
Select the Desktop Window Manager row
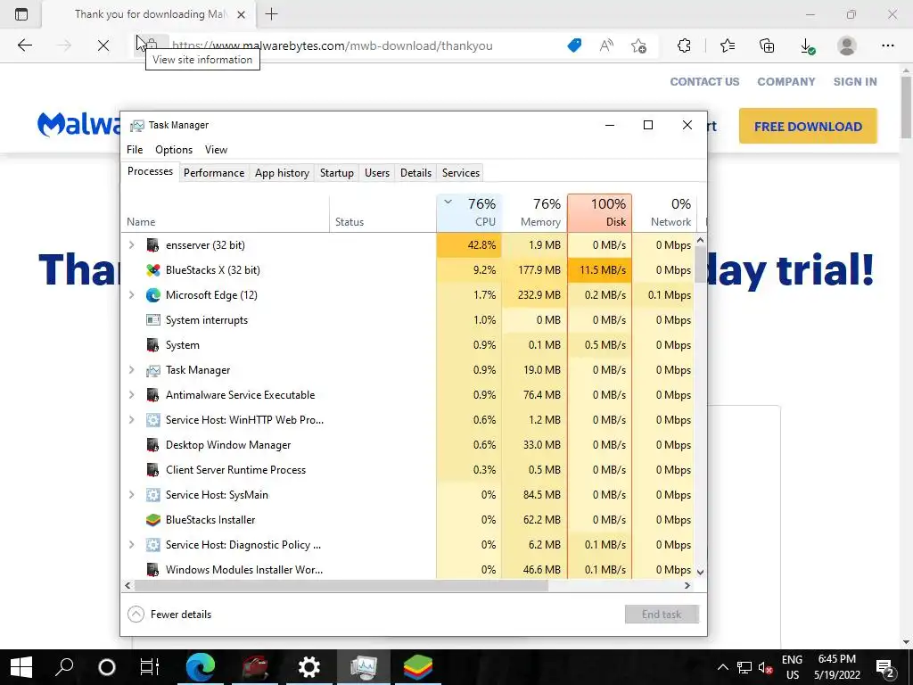click(x=407, y=445)
